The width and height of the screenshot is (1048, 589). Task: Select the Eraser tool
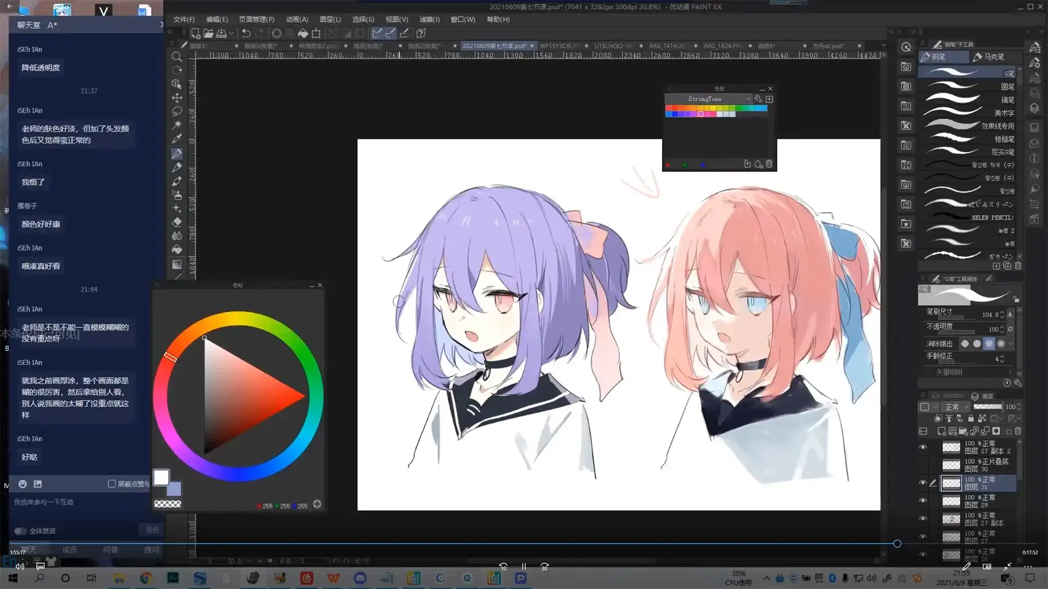(x=177, y=222)
